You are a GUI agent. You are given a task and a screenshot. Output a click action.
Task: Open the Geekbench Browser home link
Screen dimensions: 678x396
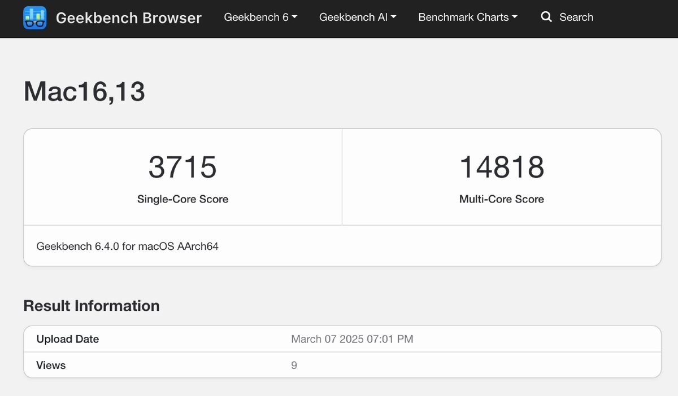[x=128, y=17]
